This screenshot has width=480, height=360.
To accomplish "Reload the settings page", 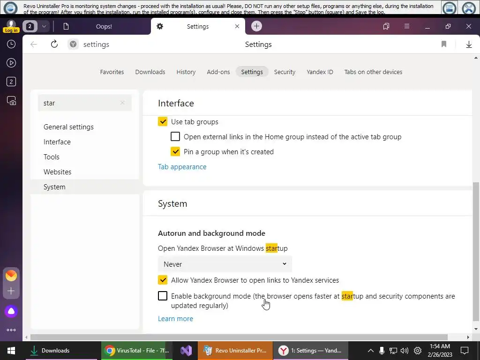I will (x=54, y=45).
